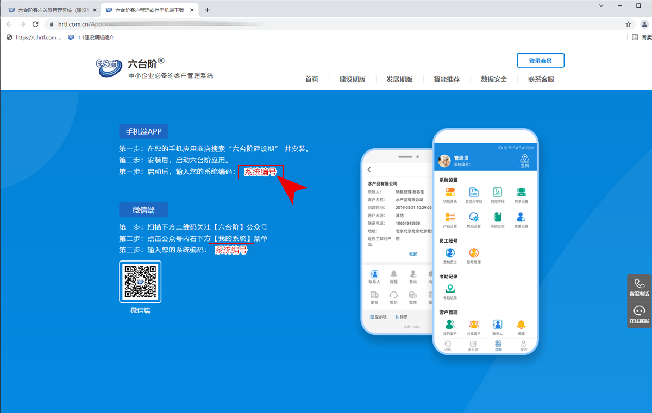
Task: Open the 查看设置 icon
Action: (521, 217)
